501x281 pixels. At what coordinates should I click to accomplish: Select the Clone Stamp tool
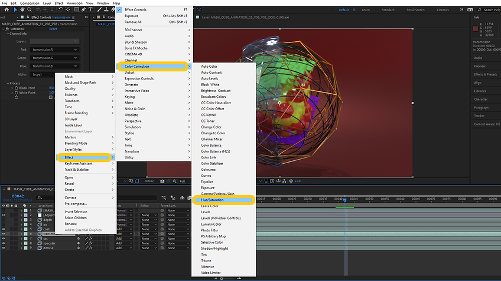pos(106,9)
